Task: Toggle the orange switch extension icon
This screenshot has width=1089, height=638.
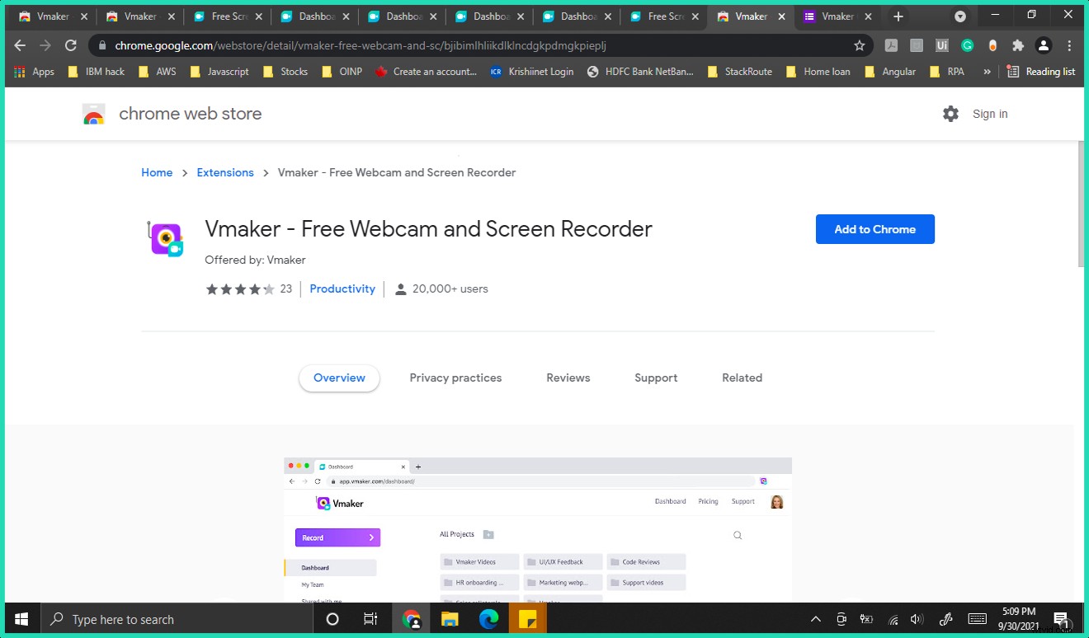Action: 992,45
